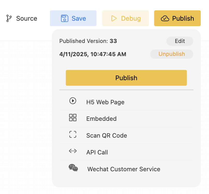Click the Embedded grid icon

73,117
